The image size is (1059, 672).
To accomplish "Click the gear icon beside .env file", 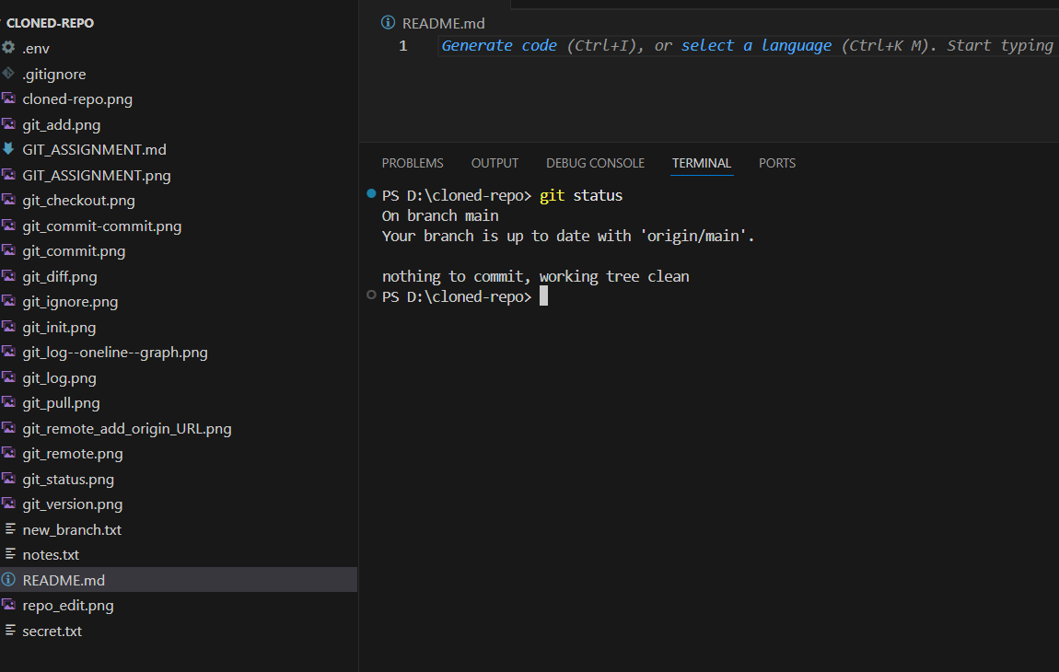I will tap(9, 48).
